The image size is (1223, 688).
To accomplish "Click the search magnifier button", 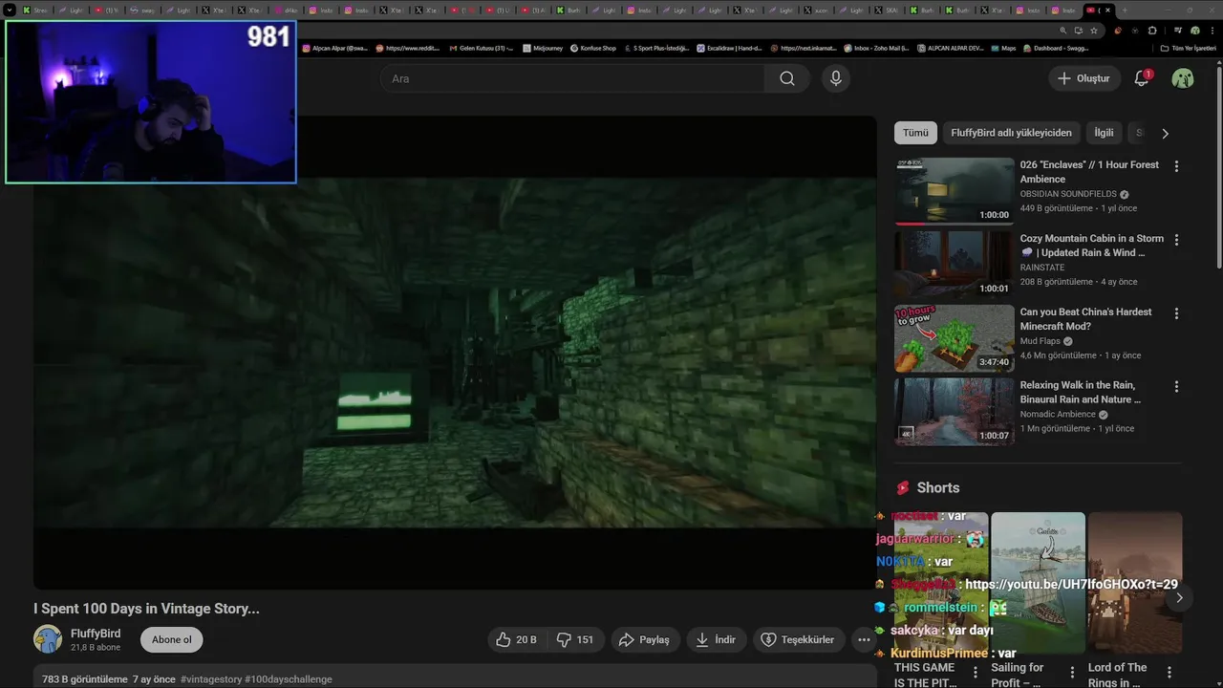I will click(x=787, y=78).
